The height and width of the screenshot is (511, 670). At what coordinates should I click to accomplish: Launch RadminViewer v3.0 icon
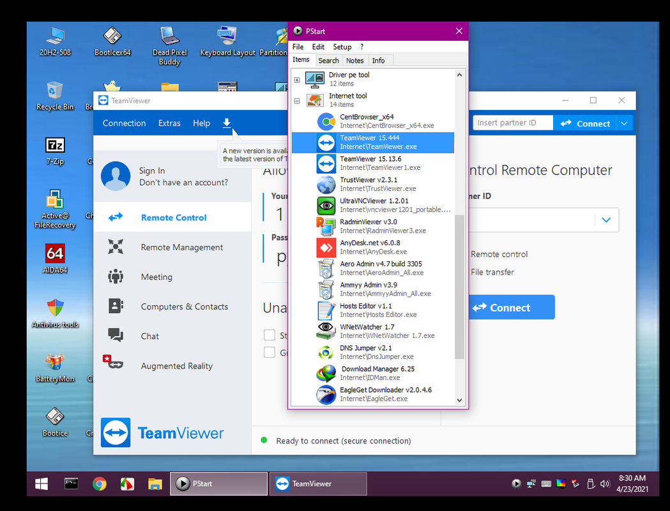click(x=326, y=226)
